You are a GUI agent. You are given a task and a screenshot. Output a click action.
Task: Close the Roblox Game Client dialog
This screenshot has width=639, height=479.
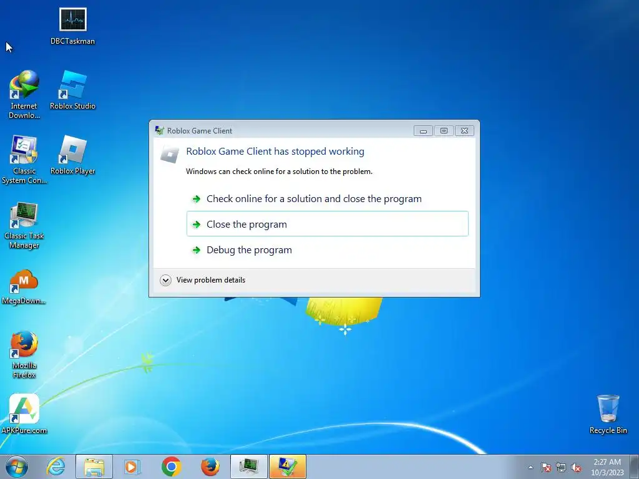click(464, 131)
